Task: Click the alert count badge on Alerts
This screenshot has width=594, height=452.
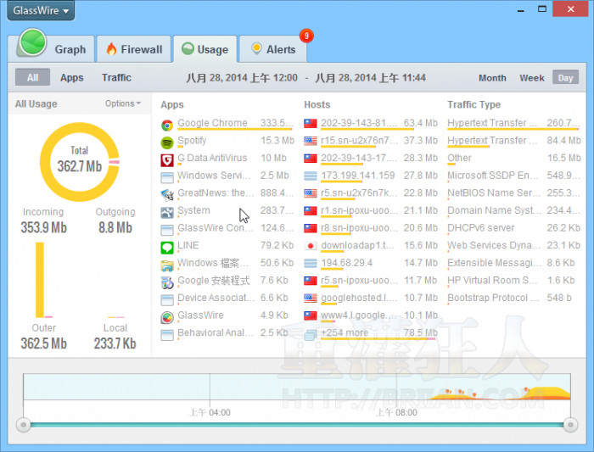Action: [x=306, y=36]
